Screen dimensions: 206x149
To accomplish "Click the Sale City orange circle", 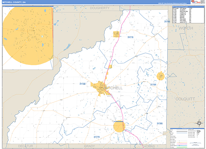I will 161,76.
